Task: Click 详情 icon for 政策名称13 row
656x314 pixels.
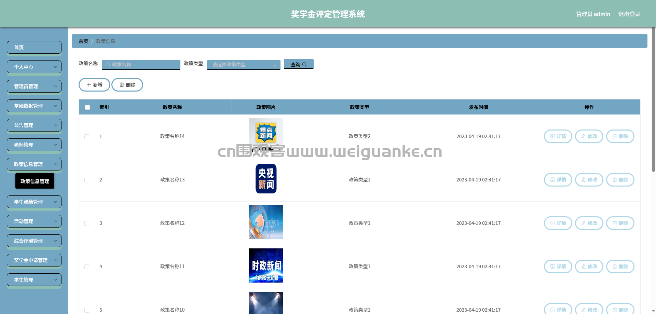Action: [x=552, y=180]
